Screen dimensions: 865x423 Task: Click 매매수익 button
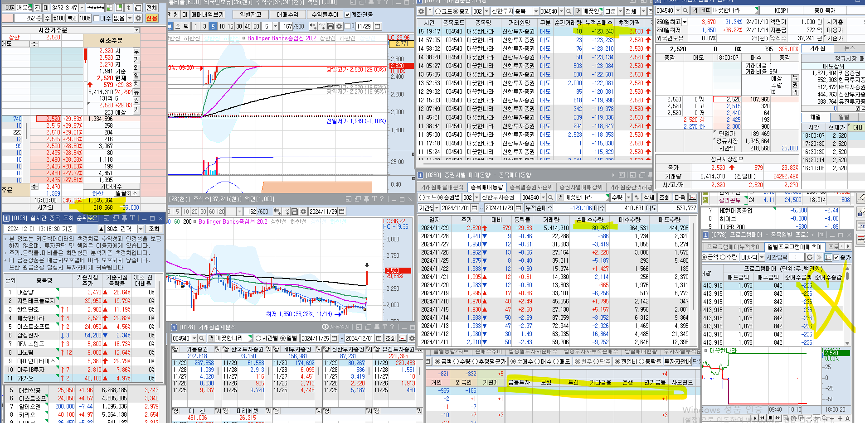[x=287, y=14]
